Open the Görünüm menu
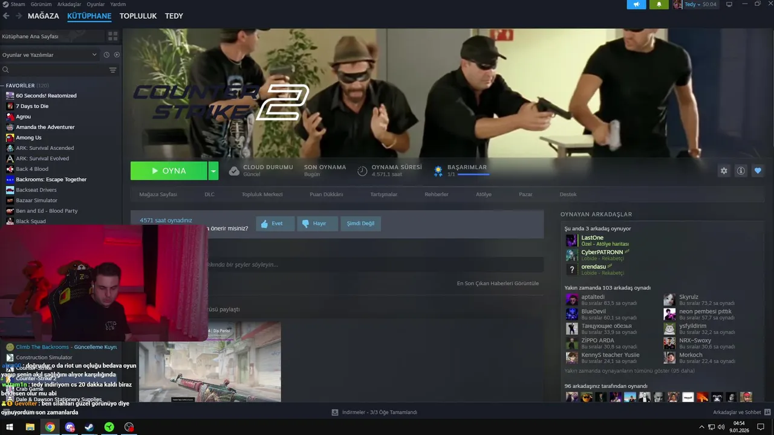Viewport: 774px width, 435px height. tap(41, 4)
